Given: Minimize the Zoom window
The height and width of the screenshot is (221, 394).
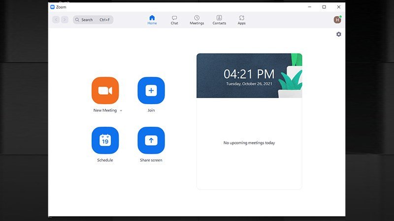Looking at the screenshot, I should point(310,7).
